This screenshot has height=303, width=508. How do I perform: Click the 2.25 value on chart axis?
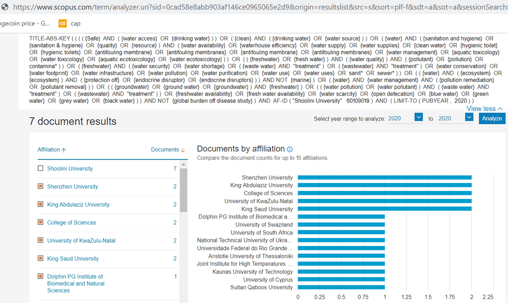(488, 297)
